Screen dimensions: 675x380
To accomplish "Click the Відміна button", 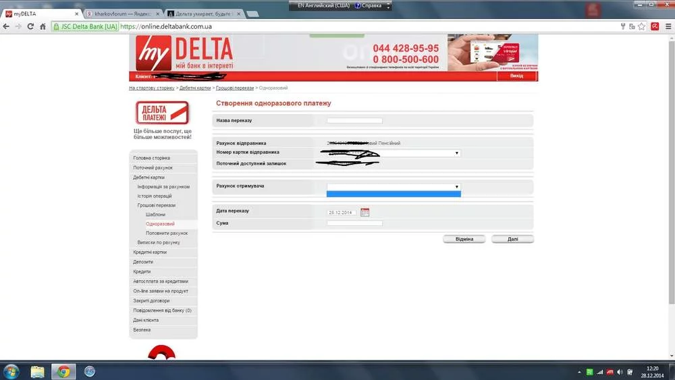I will pyautogui.click(x=464, y=239).
